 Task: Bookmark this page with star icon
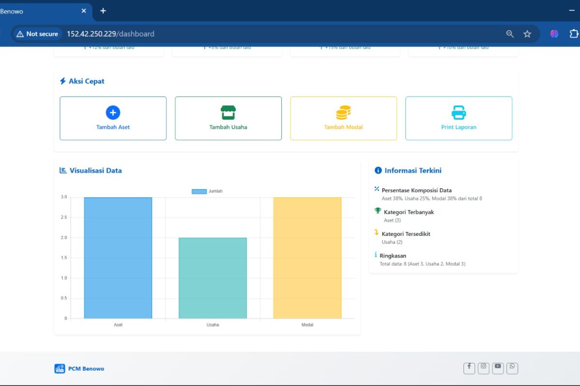[x=527, y=34]
